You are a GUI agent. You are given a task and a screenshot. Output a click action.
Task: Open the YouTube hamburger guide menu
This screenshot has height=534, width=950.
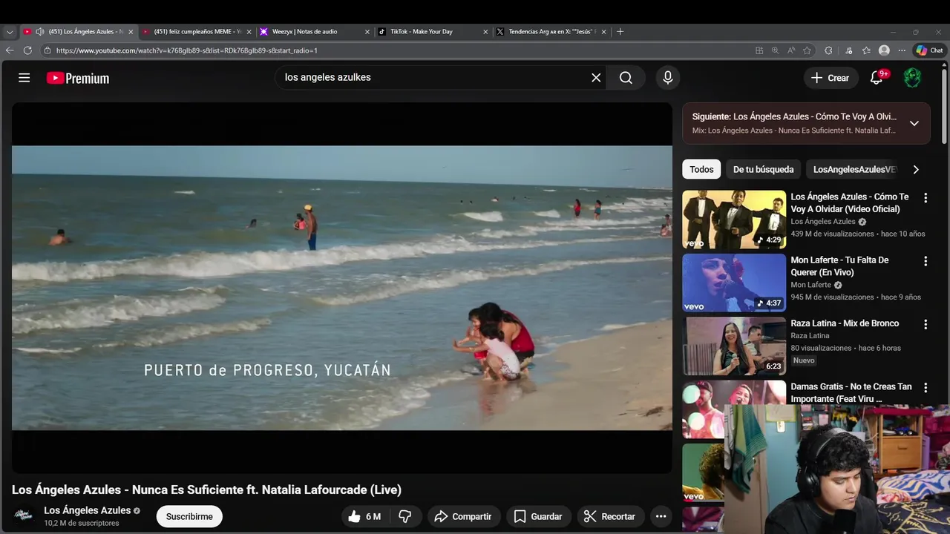[24, 78]
